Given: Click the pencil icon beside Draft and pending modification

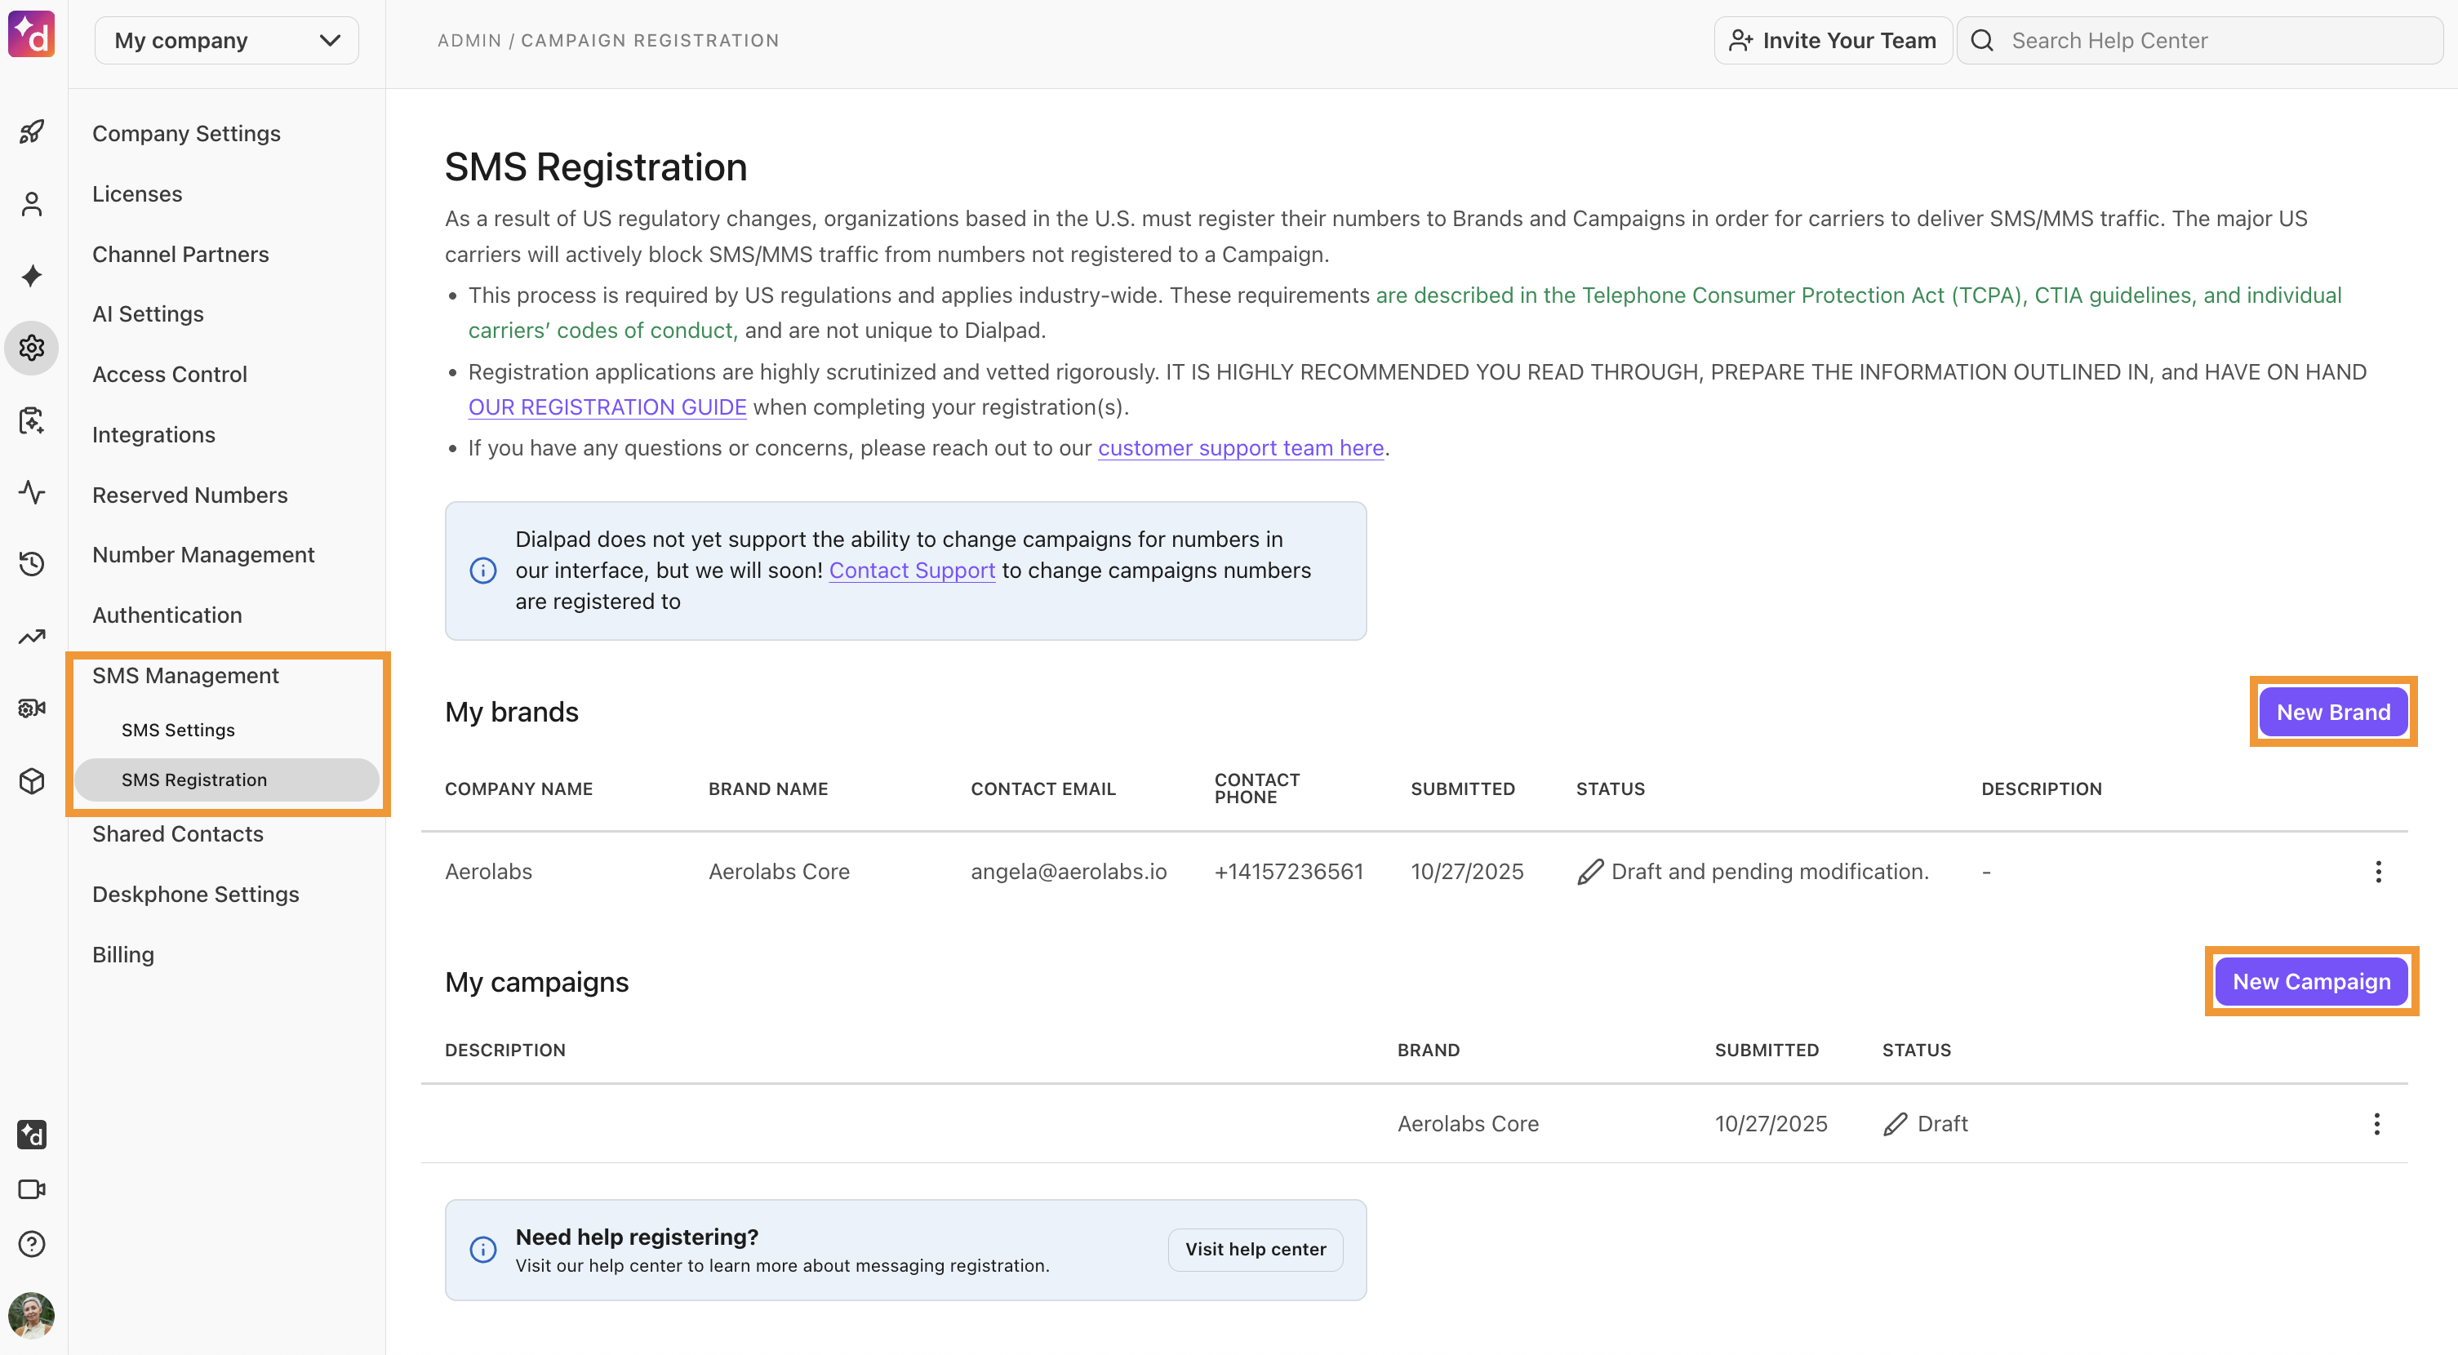Looking at the screenshot, I should click(1589, 871).
